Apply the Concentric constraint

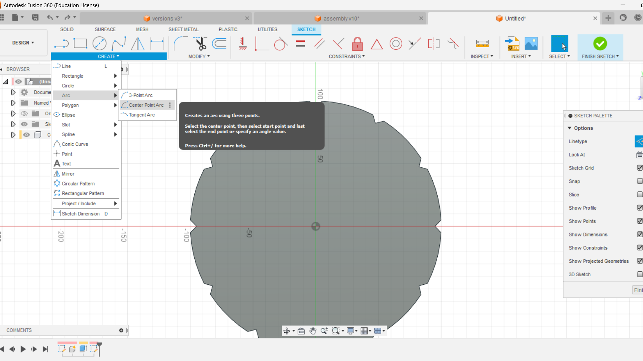tap(395, 44)
